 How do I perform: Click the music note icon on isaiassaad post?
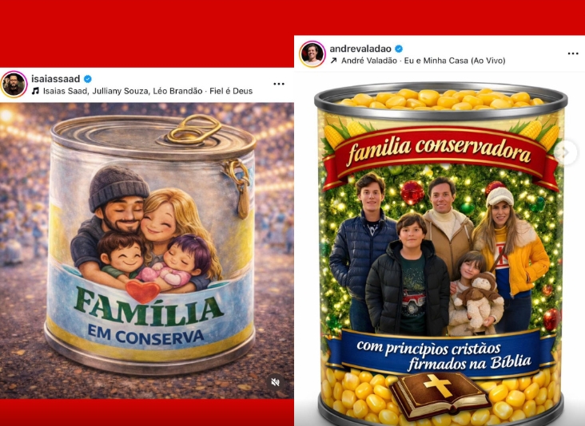click(x=35, y=91)
